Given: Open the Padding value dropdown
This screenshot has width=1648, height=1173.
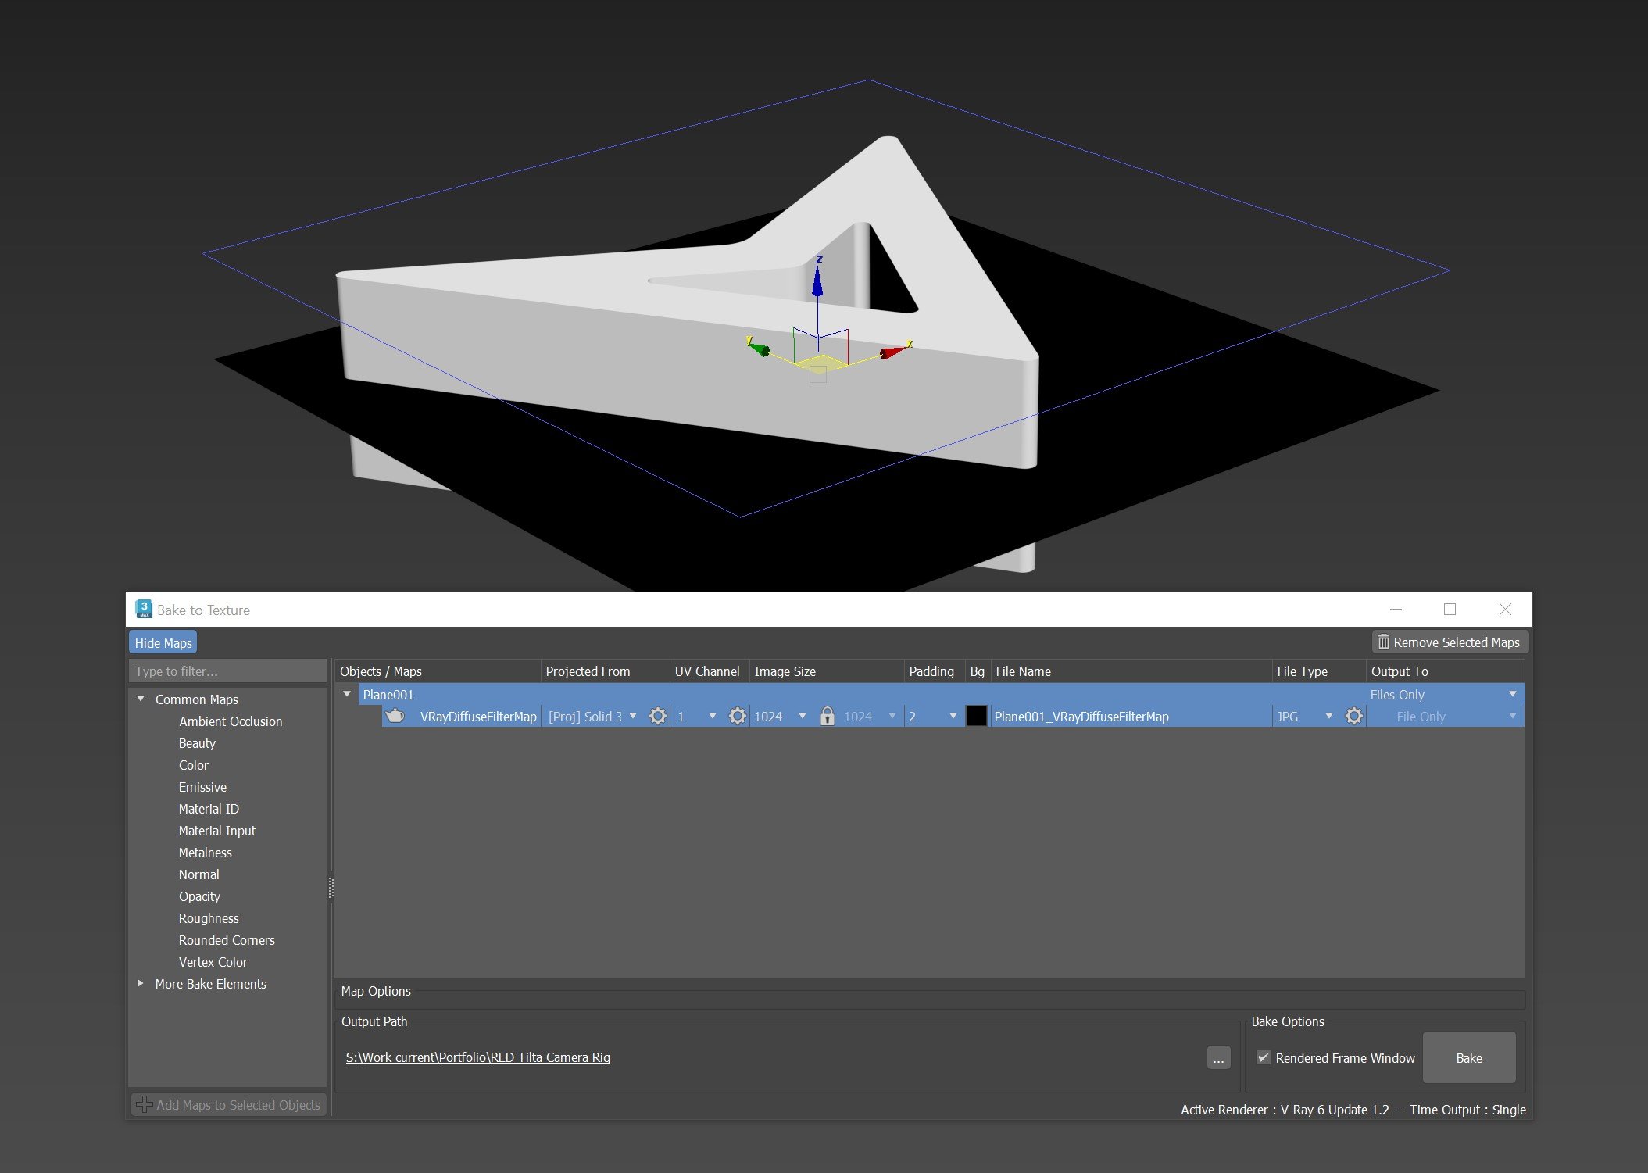Looking at the screenshot, I should point(953,716).
